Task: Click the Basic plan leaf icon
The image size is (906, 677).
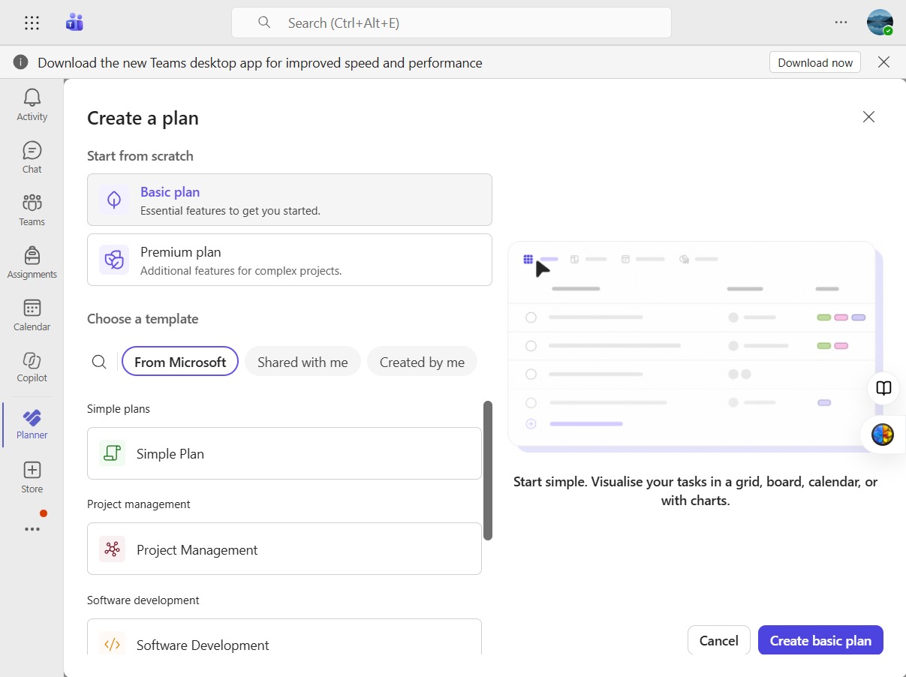Action: 114,200
